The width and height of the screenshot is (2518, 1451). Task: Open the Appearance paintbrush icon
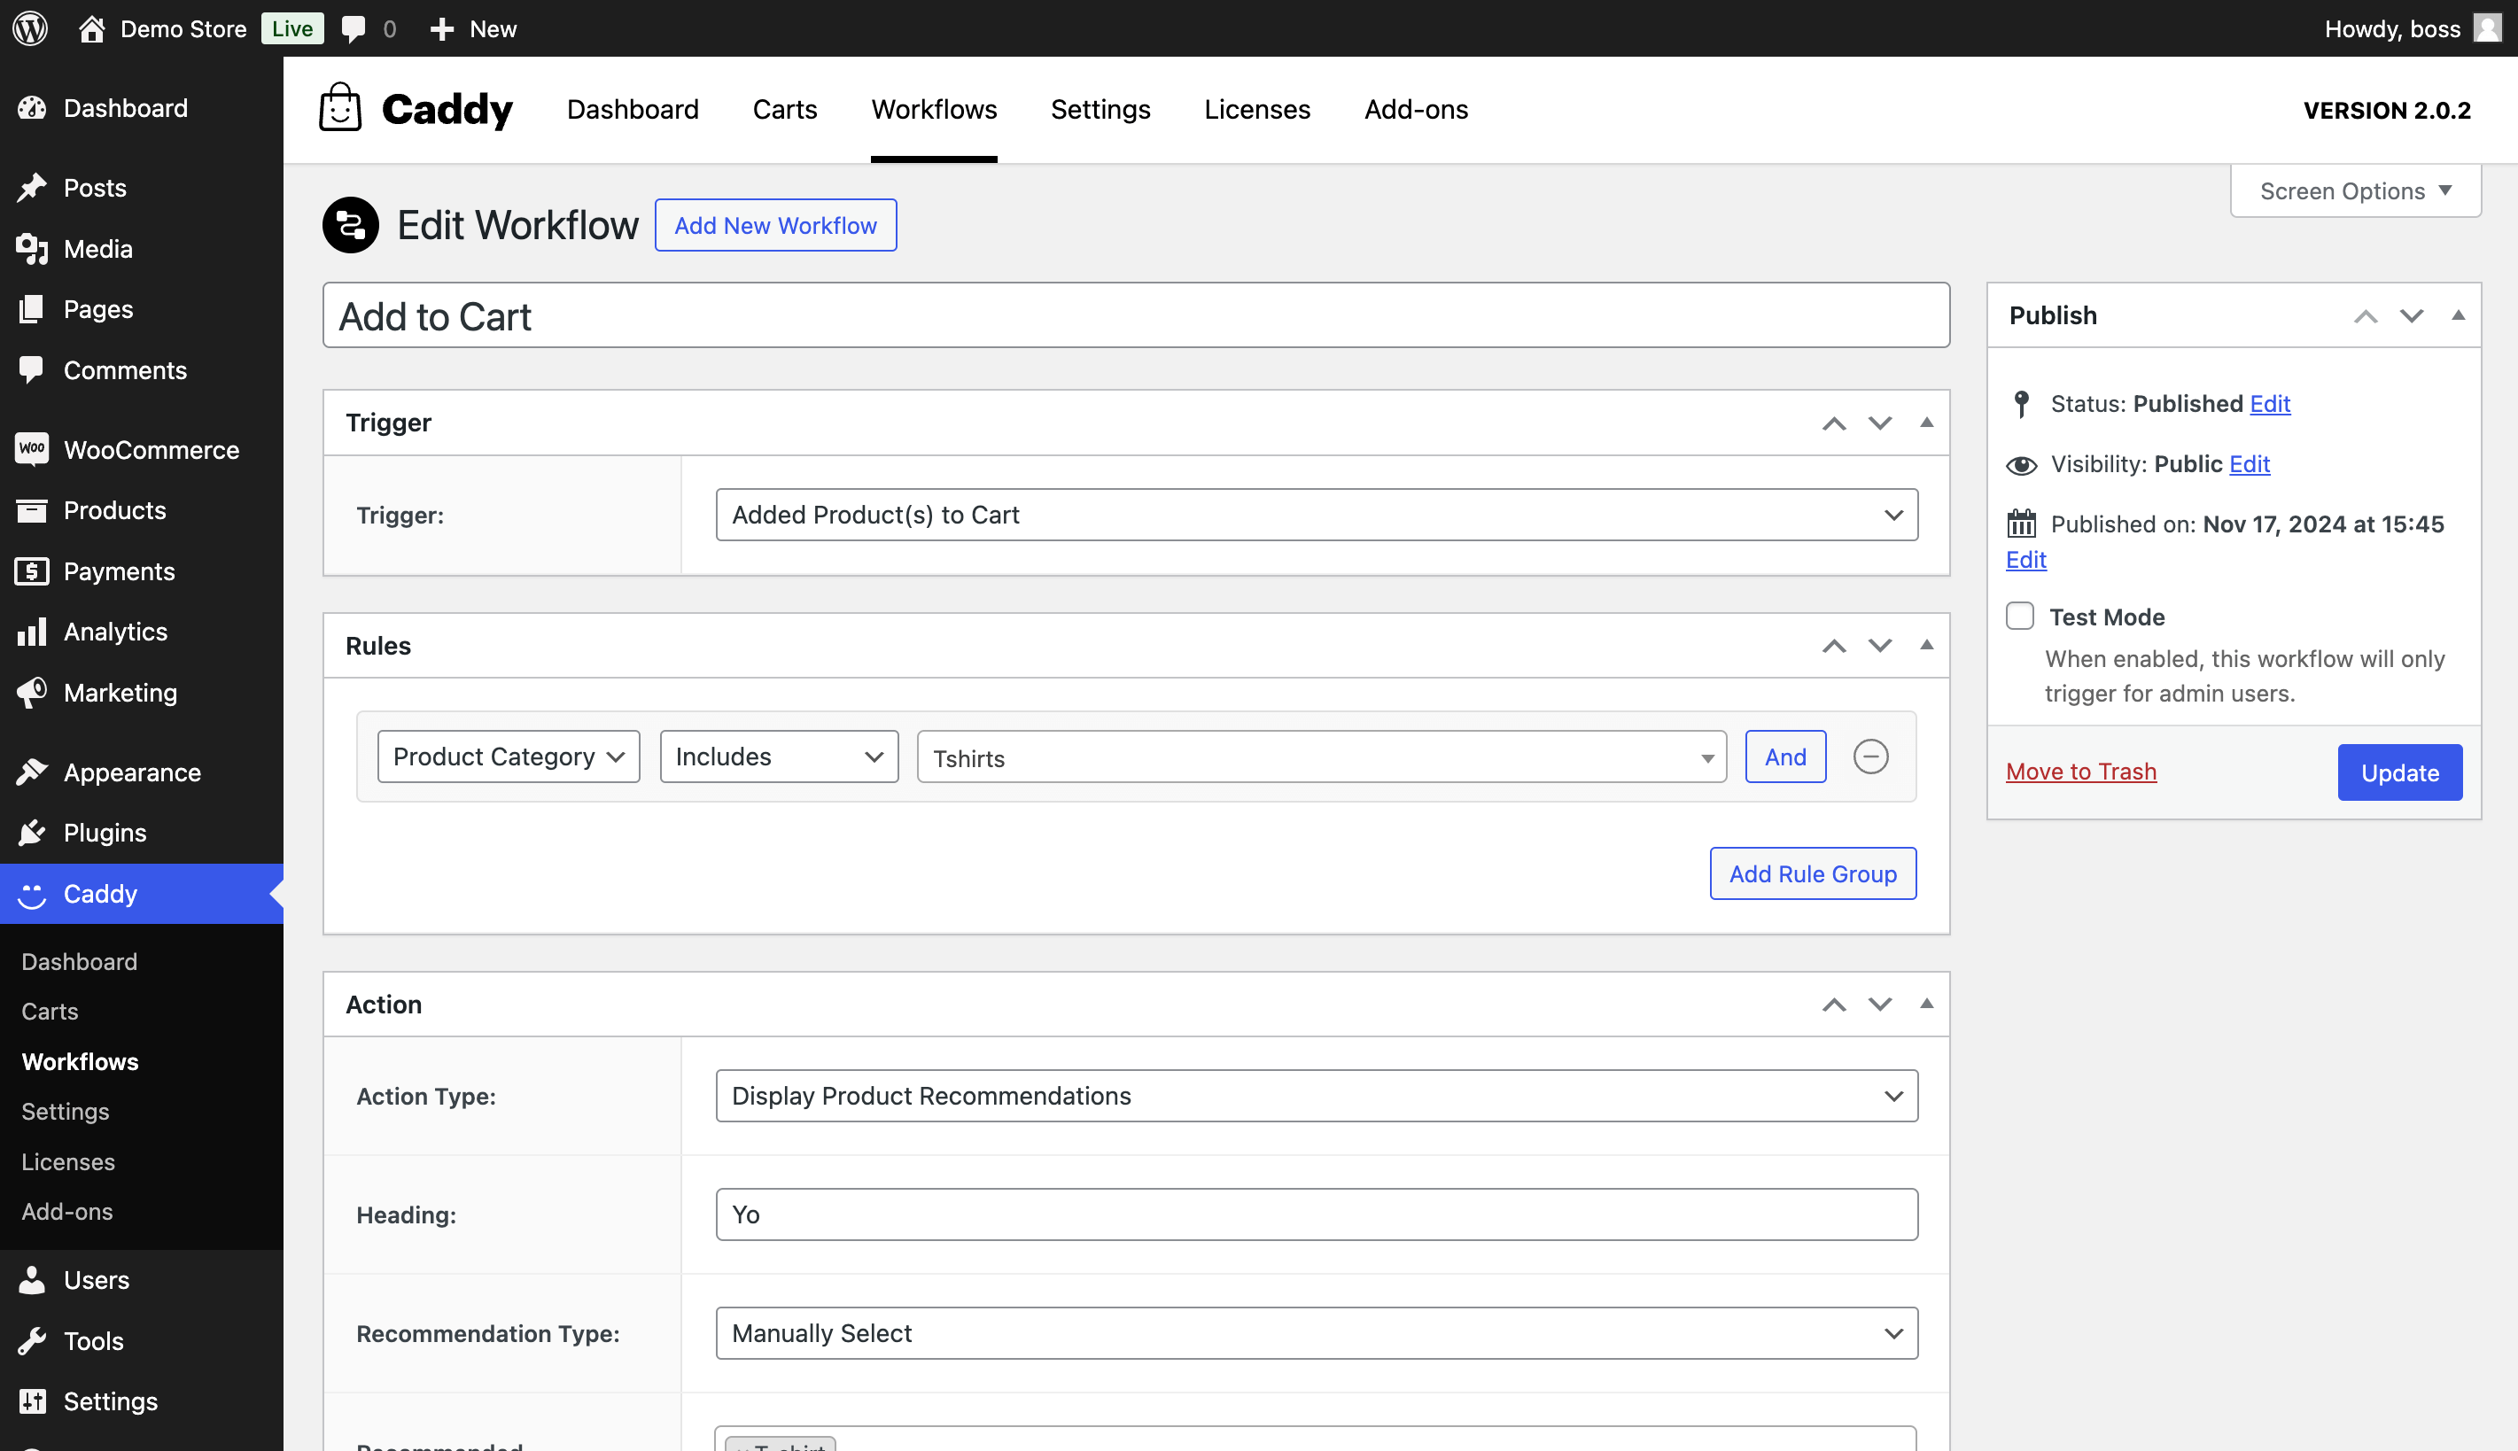(x=33, y=772)
